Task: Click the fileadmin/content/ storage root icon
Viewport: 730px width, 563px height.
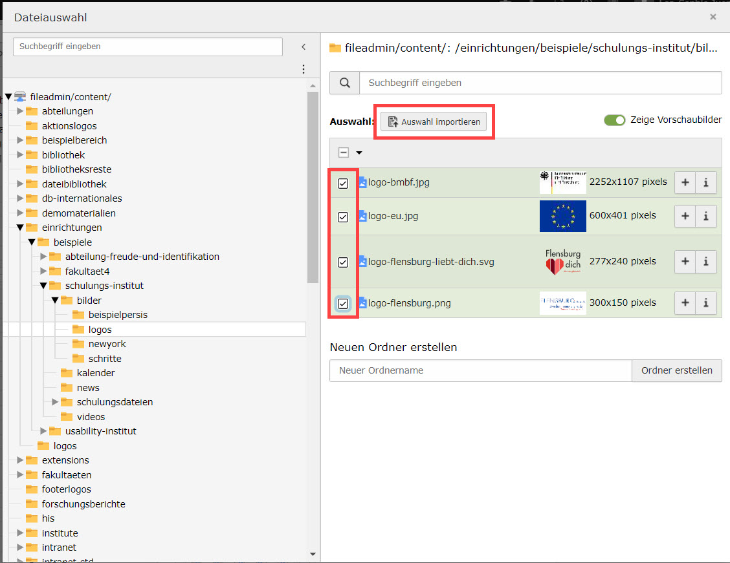Action: [x=20, y=97]
